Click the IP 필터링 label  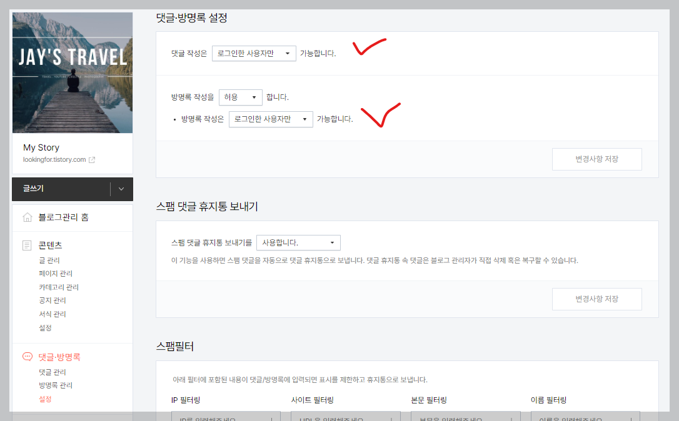[x=186, y=400]
